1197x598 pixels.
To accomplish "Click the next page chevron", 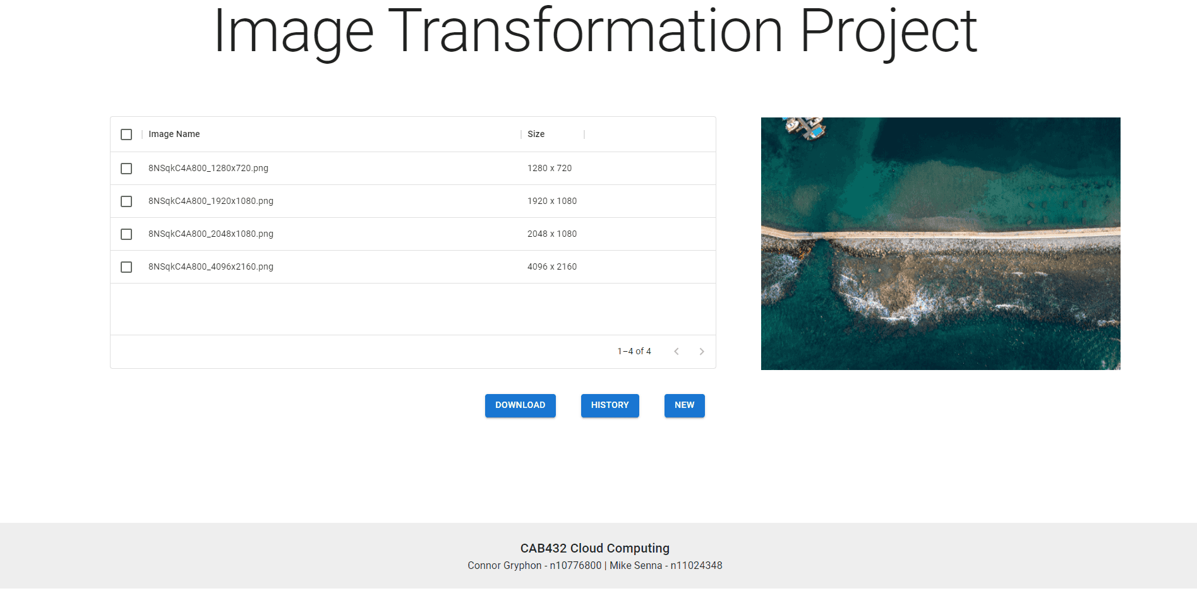I will (x=701, y=351).
